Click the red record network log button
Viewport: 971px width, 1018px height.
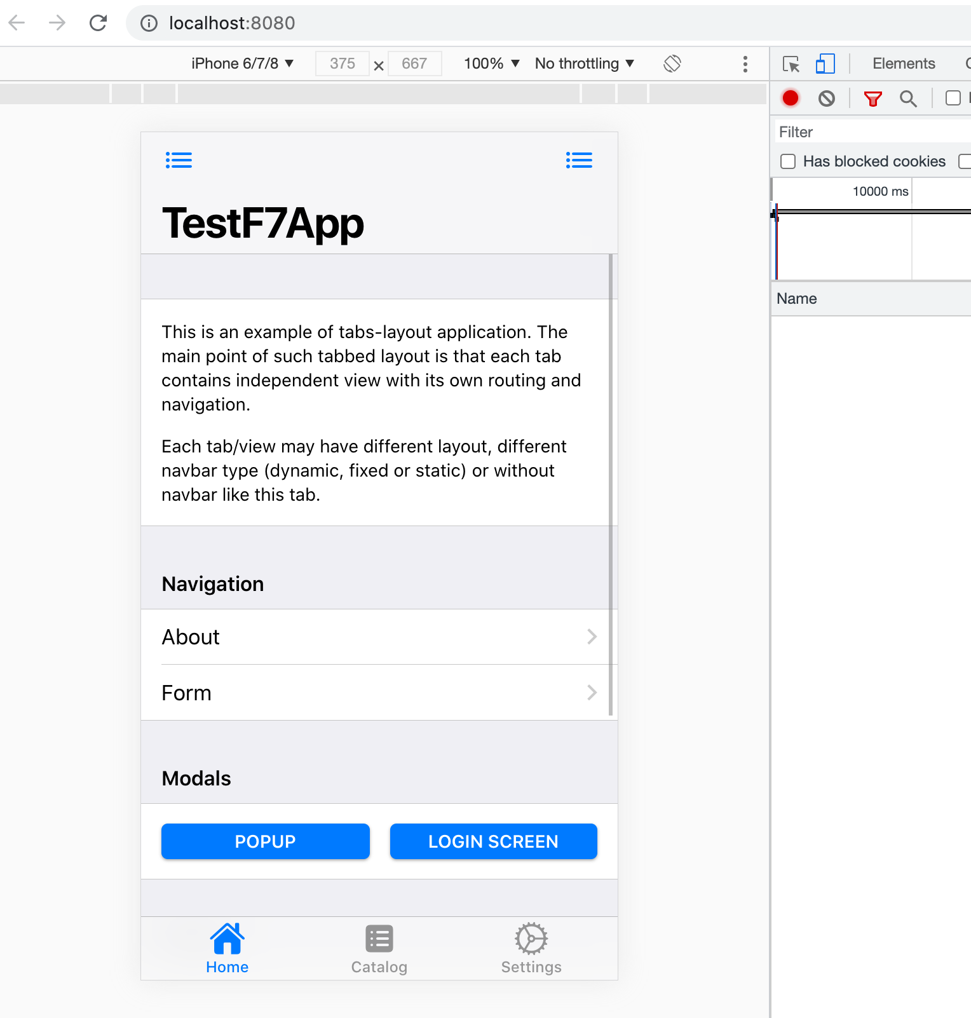pyautogui.click(x=791, y=98)
